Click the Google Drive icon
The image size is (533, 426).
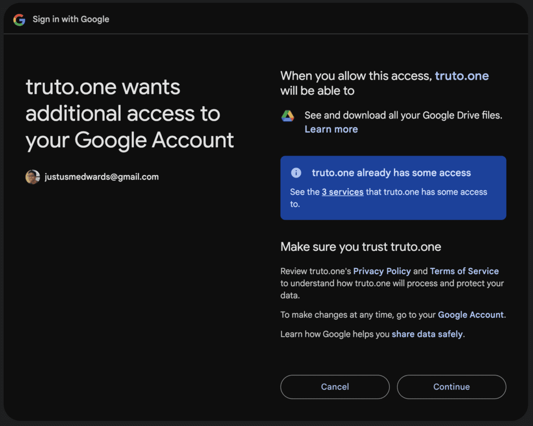coord(288,116)
